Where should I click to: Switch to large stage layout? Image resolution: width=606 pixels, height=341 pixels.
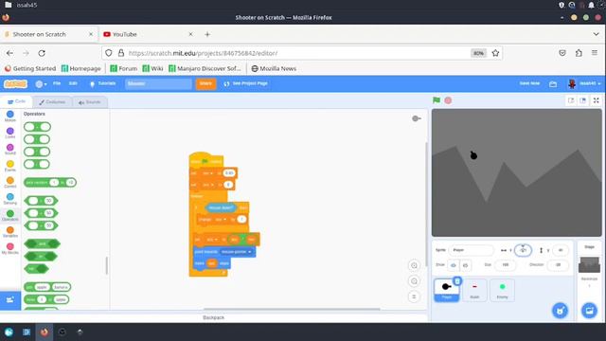tap(583, 100)
